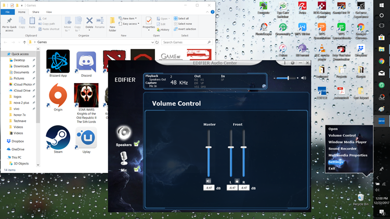Mute the Master volume speaker button
Image resolution: width=390 pixels, height=219 pixels.
pyautogui.click(x=209, y=181)
